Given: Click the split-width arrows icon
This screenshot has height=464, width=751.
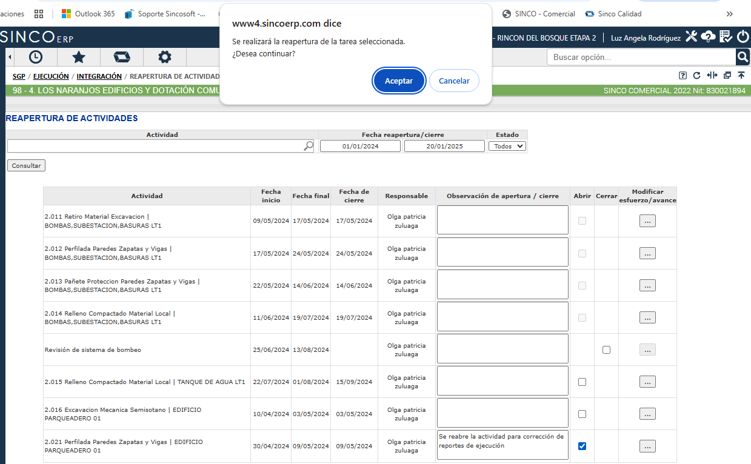Looking at the screenshot, I should point(712,76).
